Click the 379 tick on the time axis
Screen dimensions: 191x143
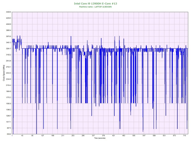(103, 136)
